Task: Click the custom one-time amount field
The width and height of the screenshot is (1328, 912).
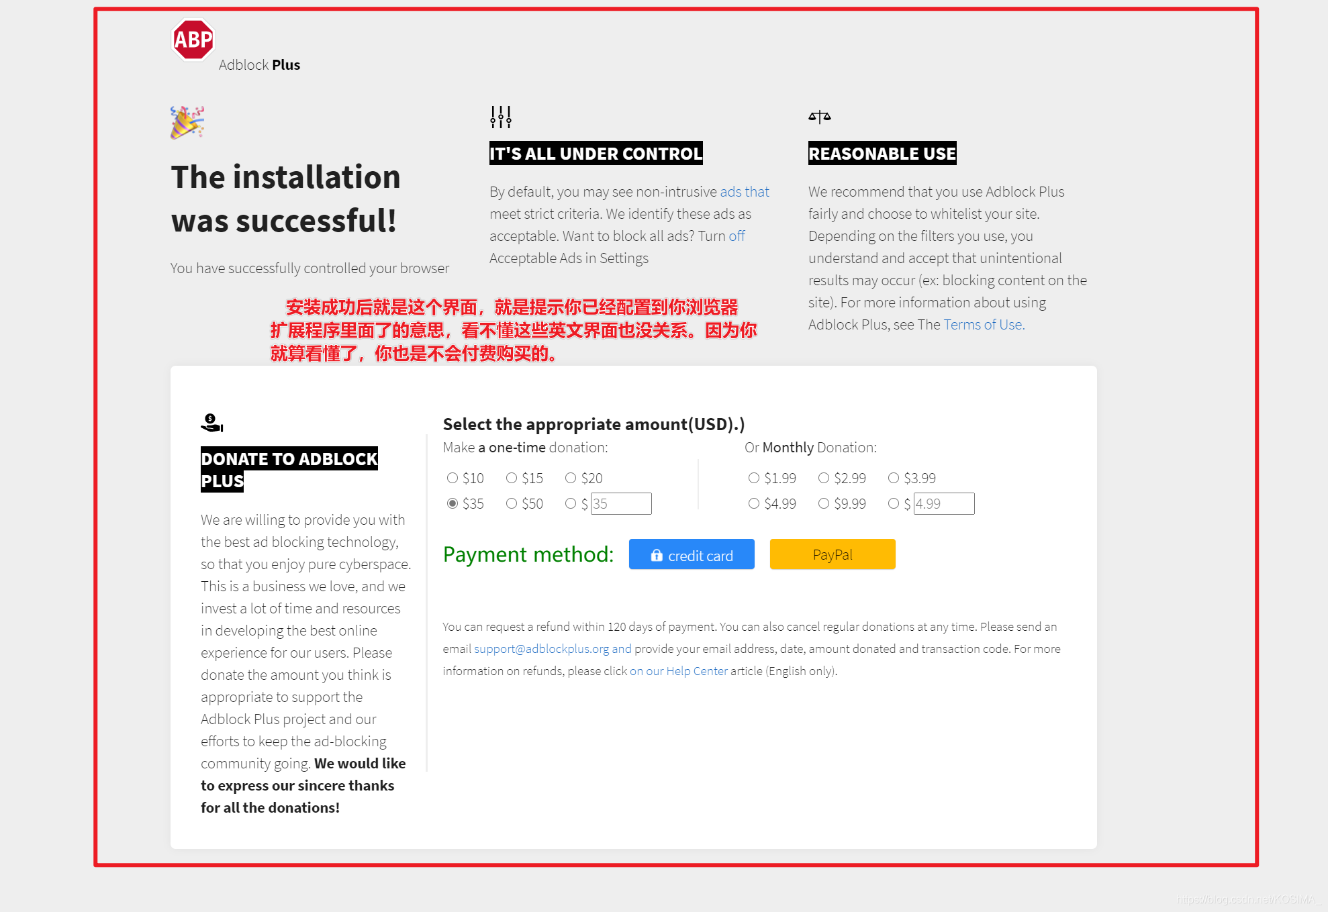Action: point(621,503)
